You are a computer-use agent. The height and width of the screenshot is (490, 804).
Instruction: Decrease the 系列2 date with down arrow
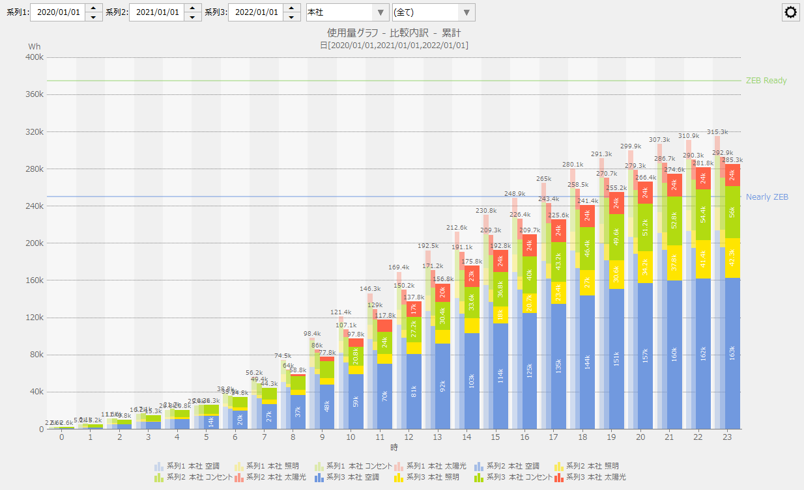[193, 17]
